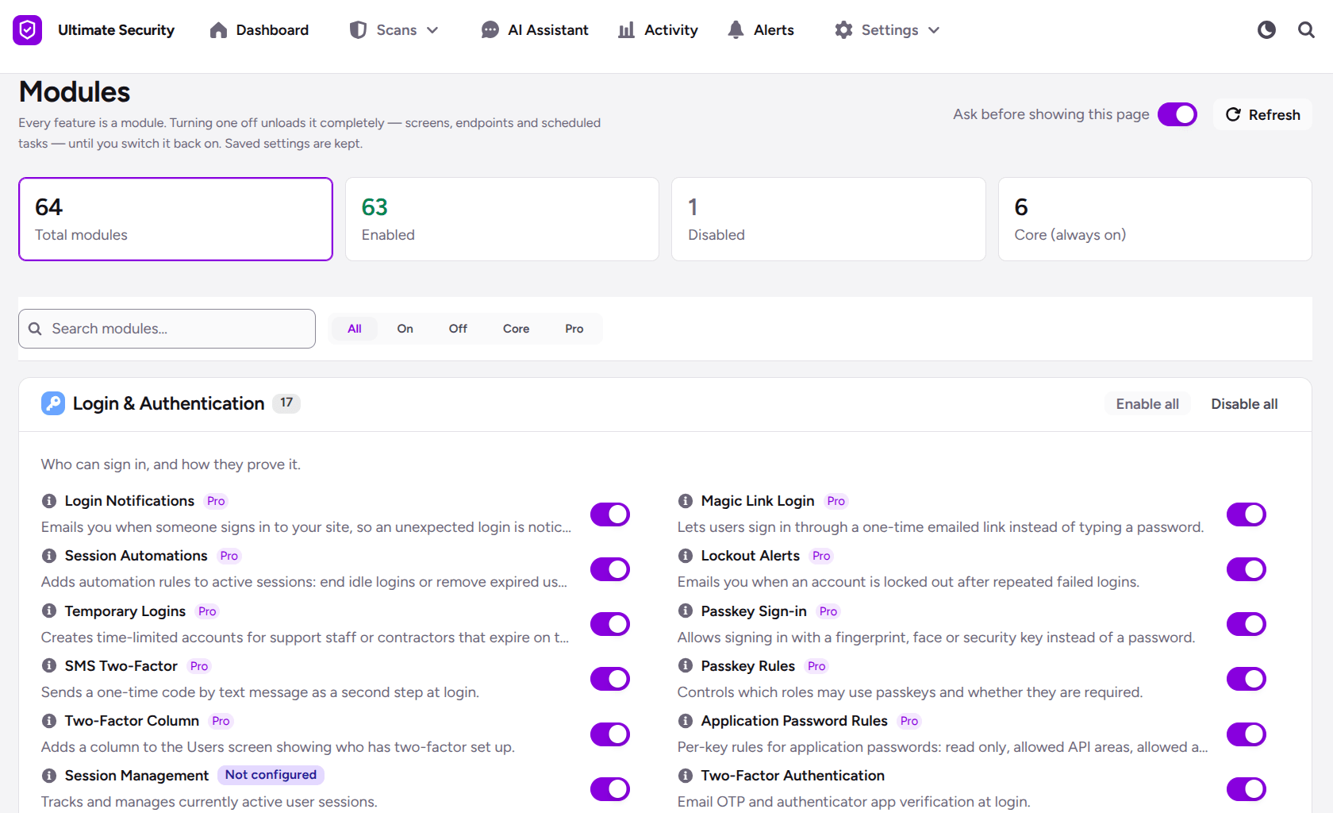Turn off Magic Link Login switch
Image resolution: width=1333 pixels, height=813 pixels.
point(1247,514)
